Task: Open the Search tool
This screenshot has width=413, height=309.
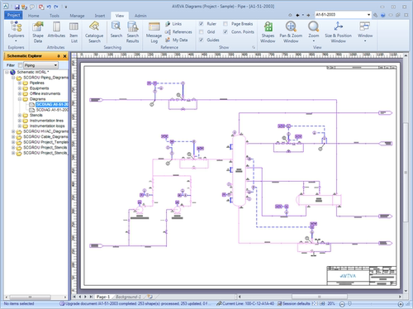Action: click(x=116, y=30)
